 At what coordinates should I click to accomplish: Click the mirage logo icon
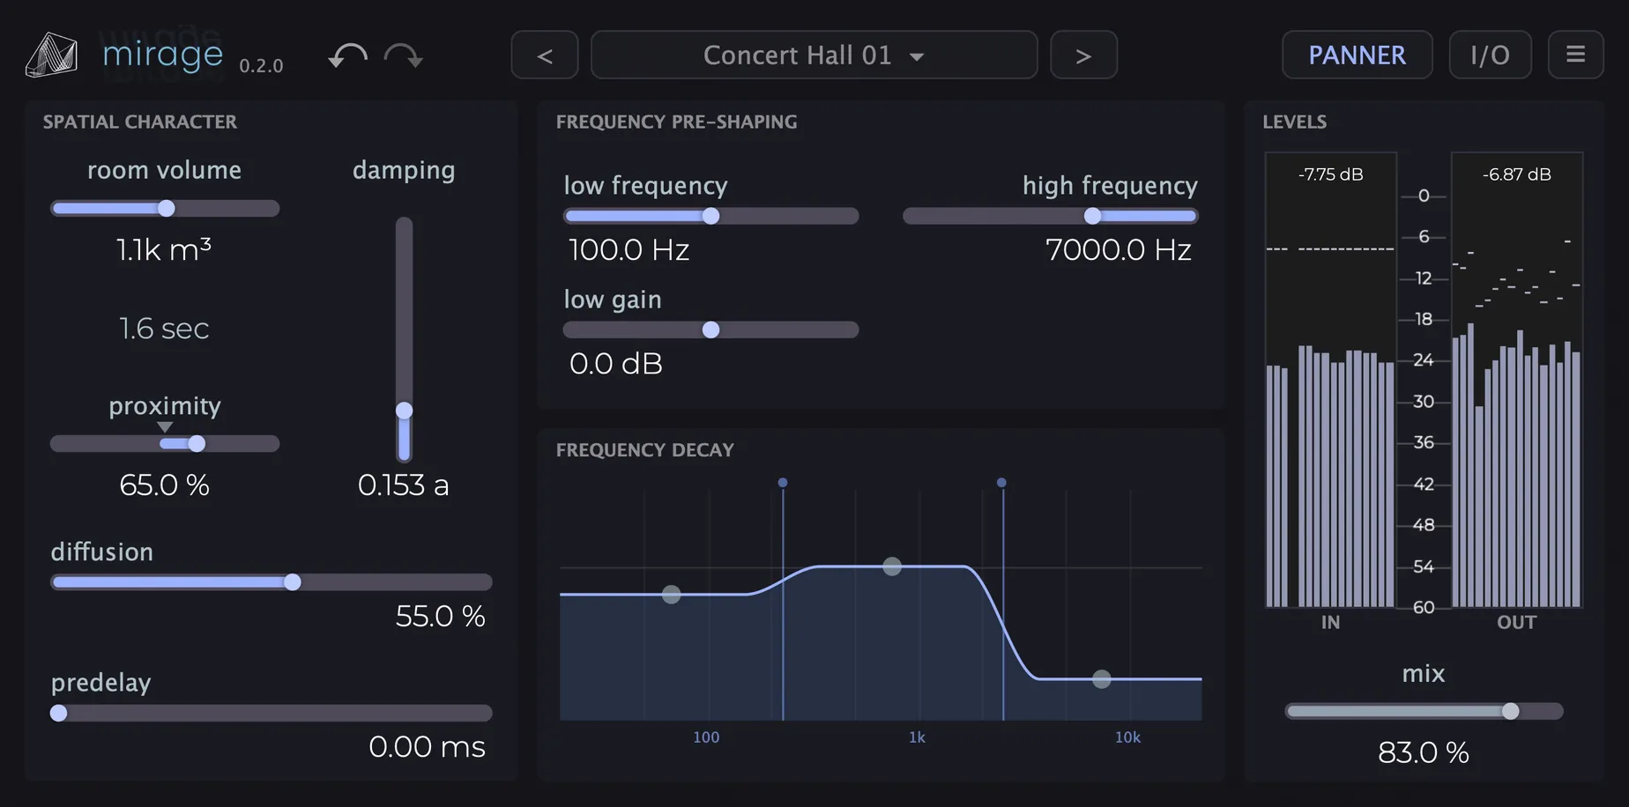[51, 55]
